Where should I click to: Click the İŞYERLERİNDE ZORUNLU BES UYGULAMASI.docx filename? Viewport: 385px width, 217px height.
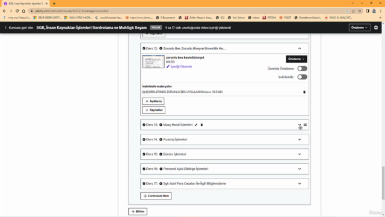(x=184, y=92)
